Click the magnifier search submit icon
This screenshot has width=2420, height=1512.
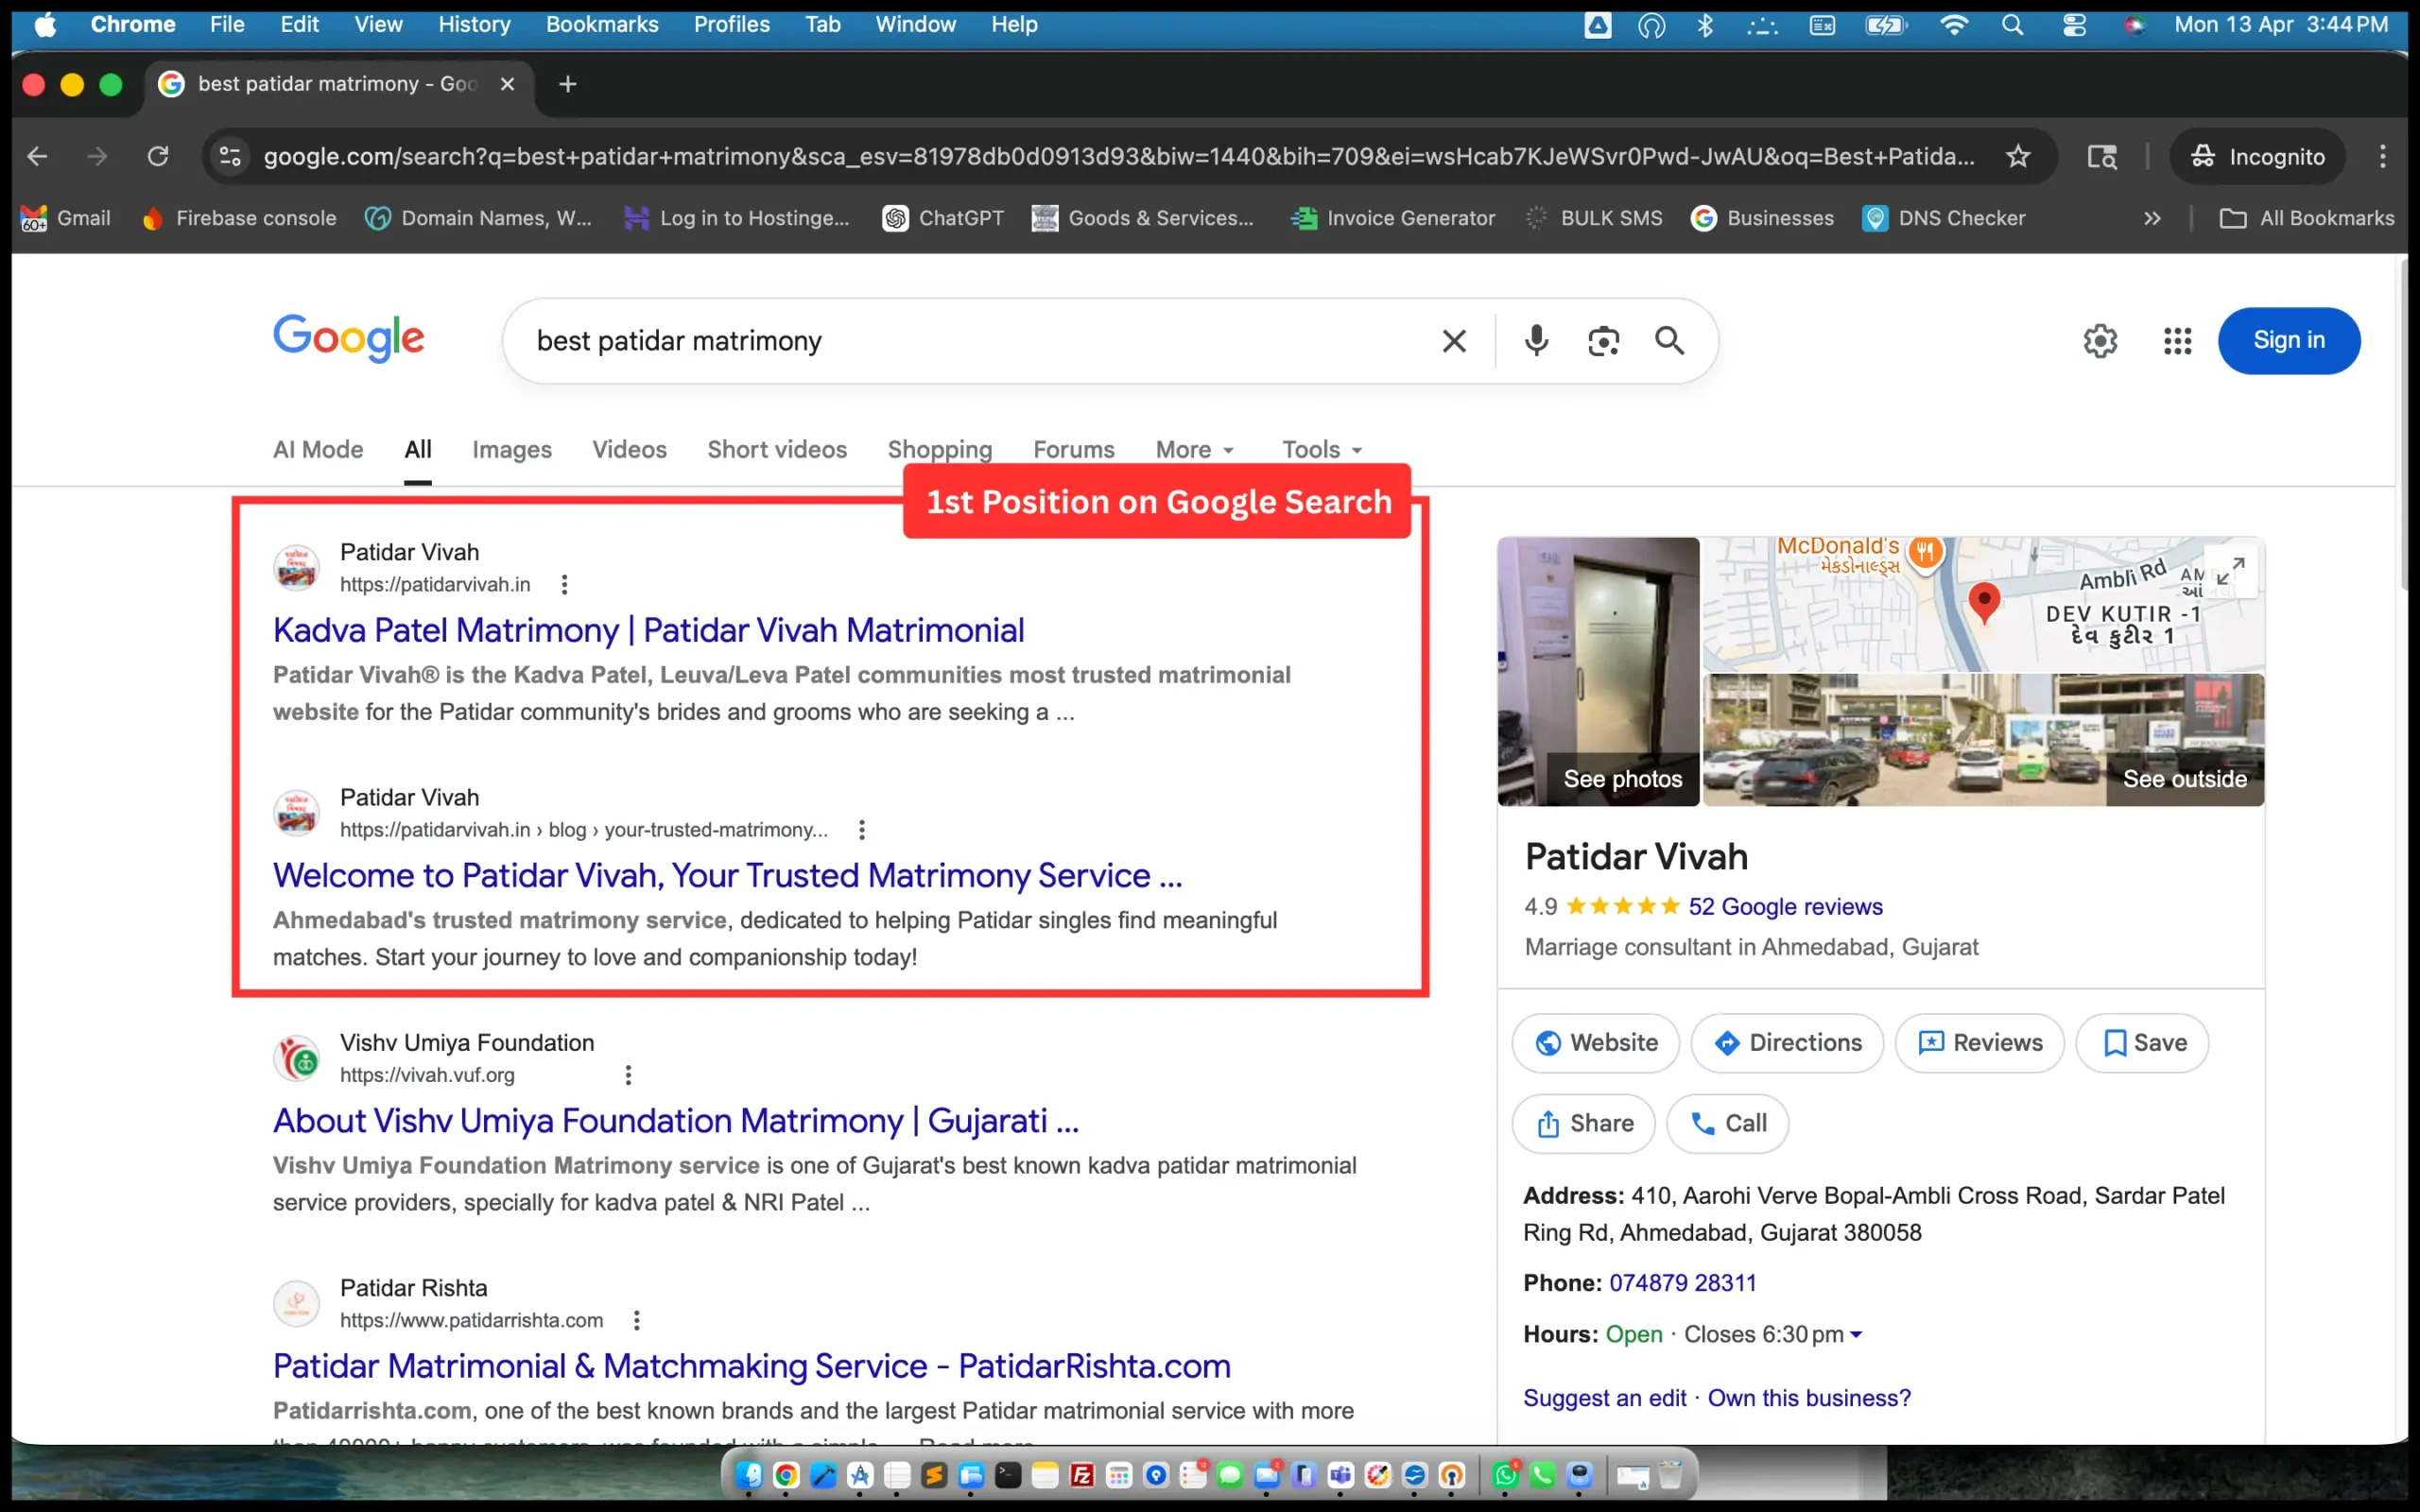point(1669,341)
